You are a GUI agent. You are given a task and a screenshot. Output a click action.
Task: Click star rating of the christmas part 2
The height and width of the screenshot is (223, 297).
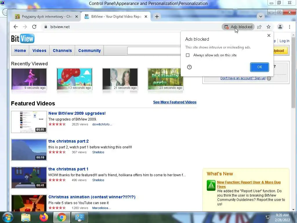click(x=57, y=152)
